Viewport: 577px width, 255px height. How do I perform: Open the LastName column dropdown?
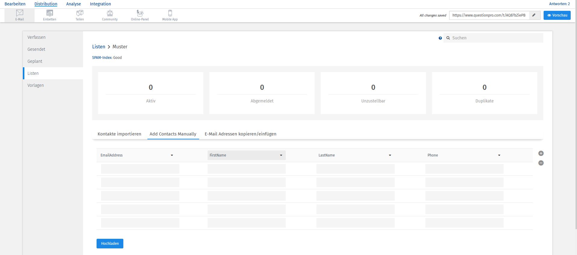click(x=390, y=155)
